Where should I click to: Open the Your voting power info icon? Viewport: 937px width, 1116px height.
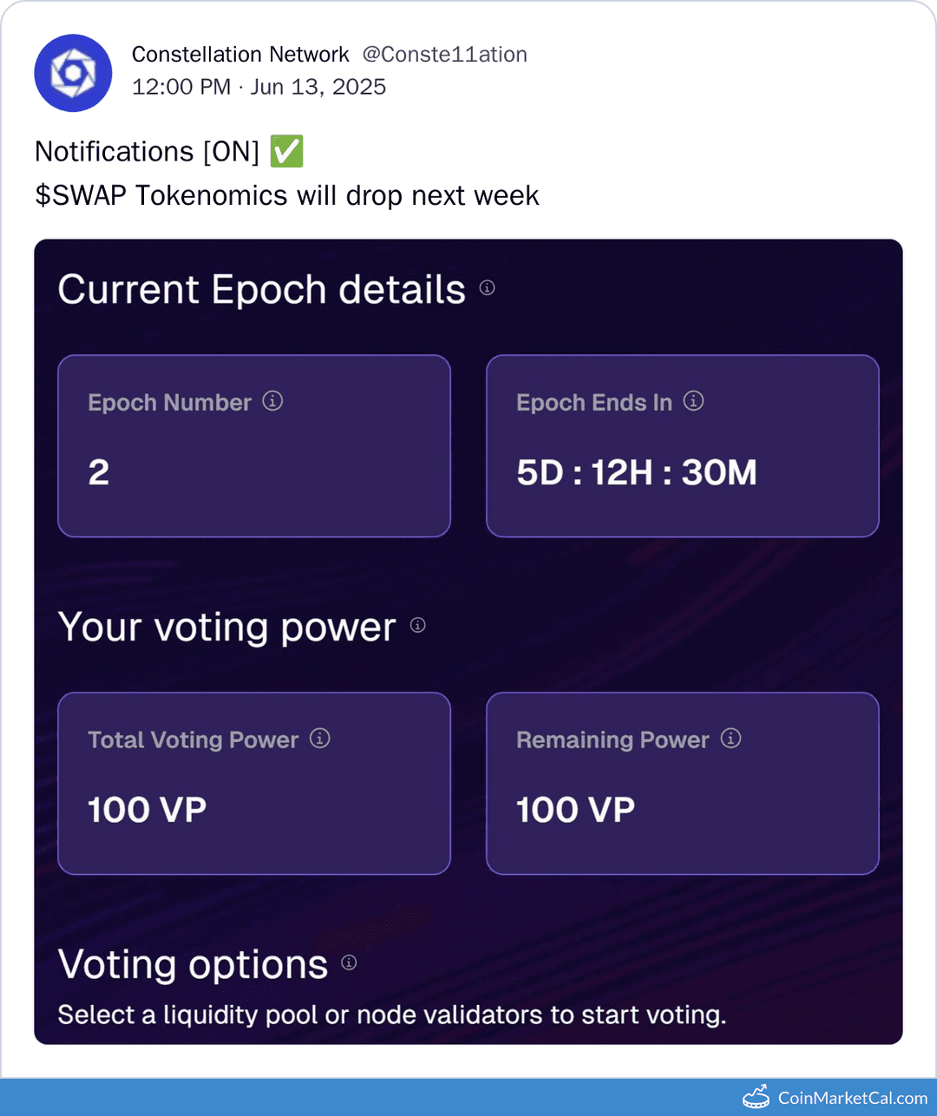(x=417, y=626)
